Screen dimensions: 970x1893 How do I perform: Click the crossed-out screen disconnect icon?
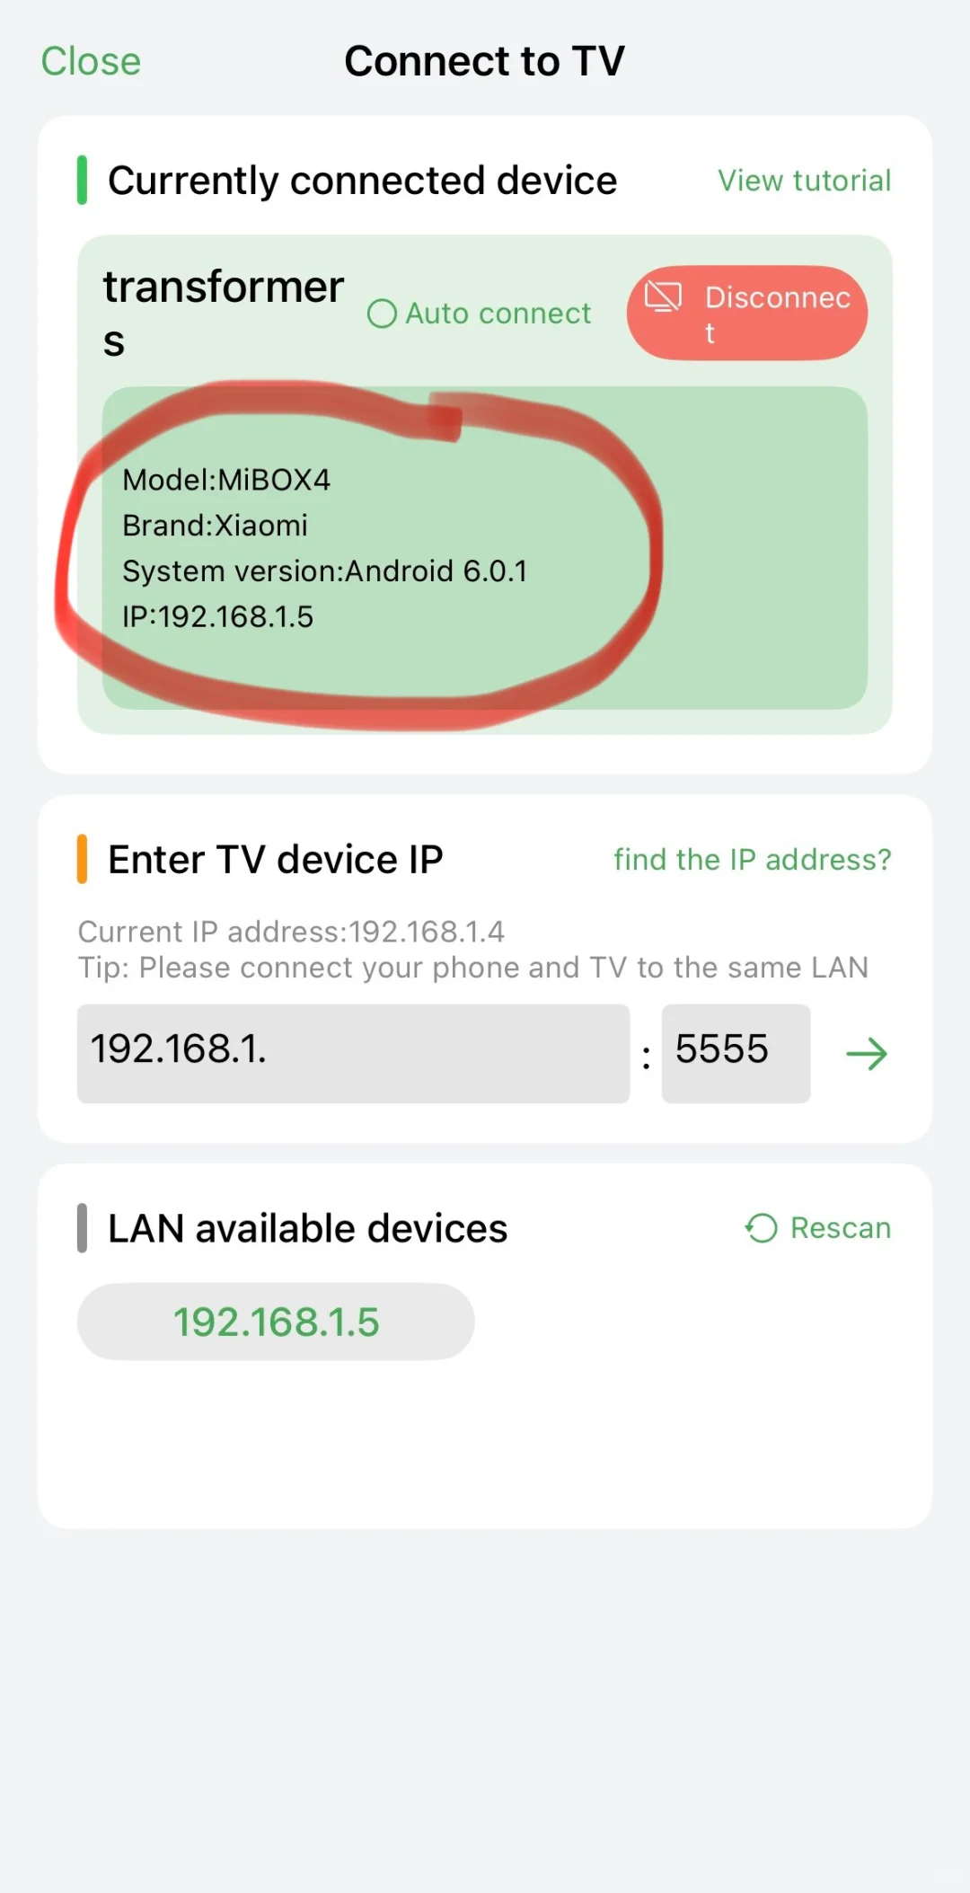[664, 297]
